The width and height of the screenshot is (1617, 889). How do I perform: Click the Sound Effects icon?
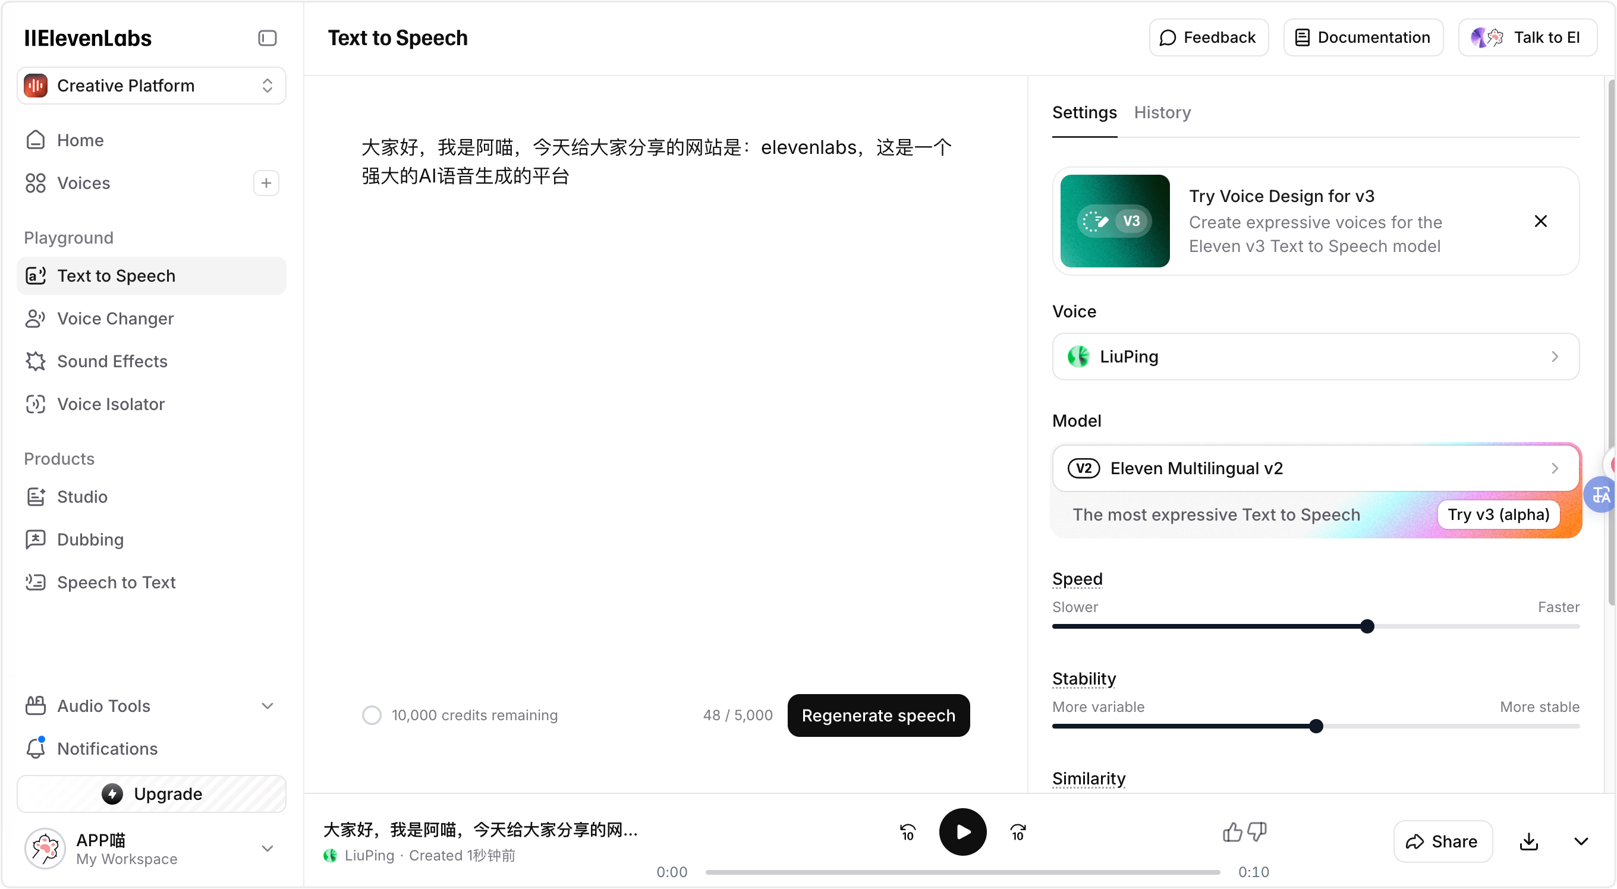pyautogui.click(x=36, y=361)
